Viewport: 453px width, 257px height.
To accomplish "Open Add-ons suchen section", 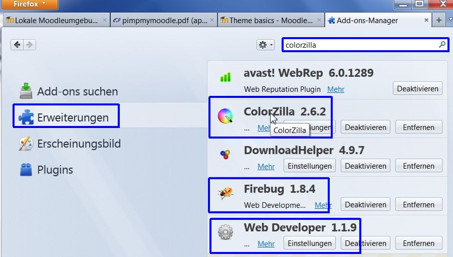I will [69, 91].
